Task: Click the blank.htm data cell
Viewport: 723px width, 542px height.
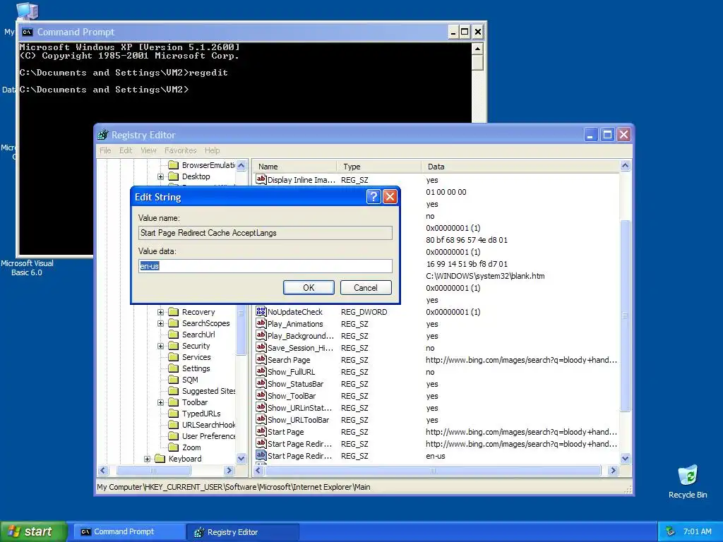Action: tap(485, 276)
